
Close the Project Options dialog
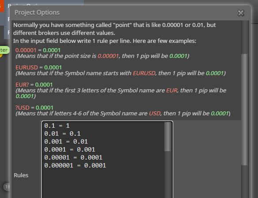(x=241, y=13)
